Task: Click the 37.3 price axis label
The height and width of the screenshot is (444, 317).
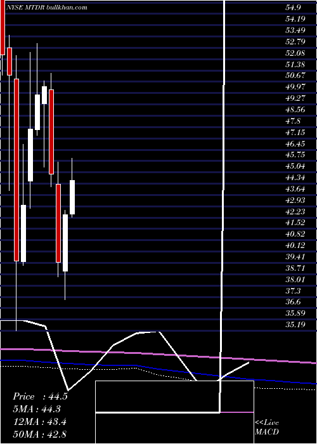Action: [x=293, y=291]
